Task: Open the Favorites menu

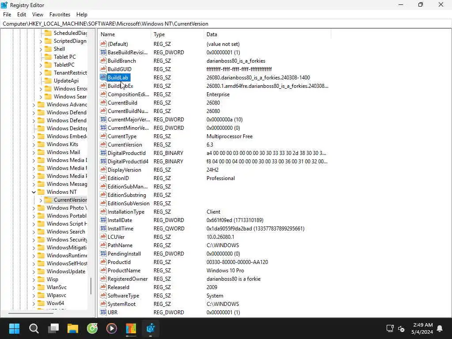Action: tap(60, 15)
